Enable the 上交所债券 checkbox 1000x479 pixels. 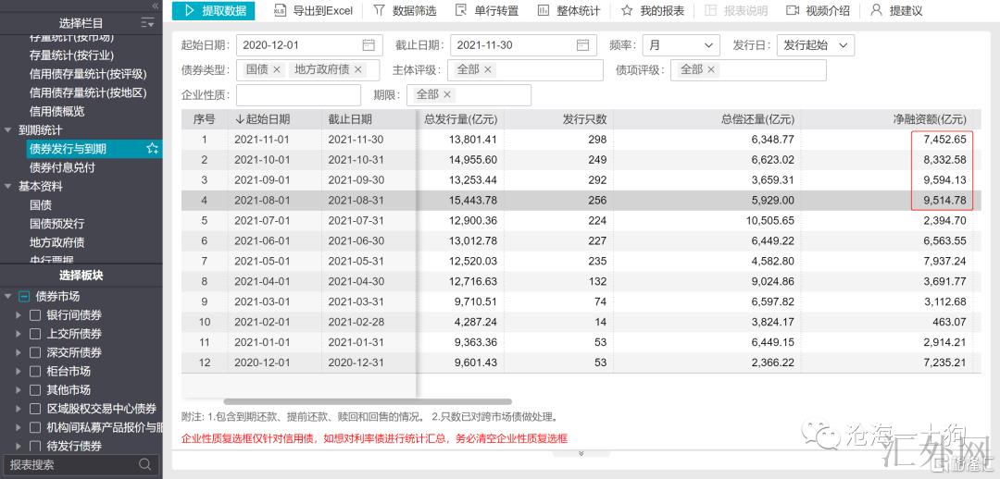point(35,334)
